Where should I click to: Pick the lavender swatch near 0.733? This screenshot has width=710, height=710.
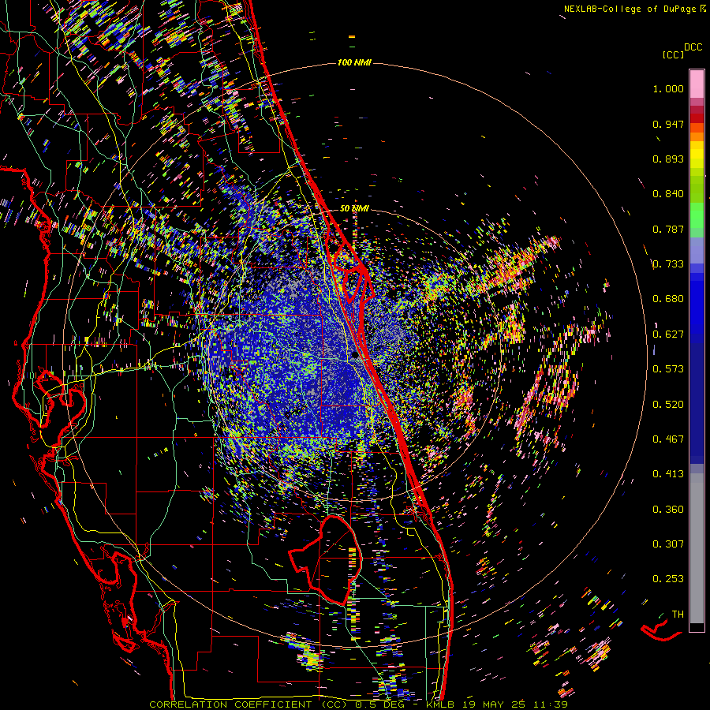697,250
